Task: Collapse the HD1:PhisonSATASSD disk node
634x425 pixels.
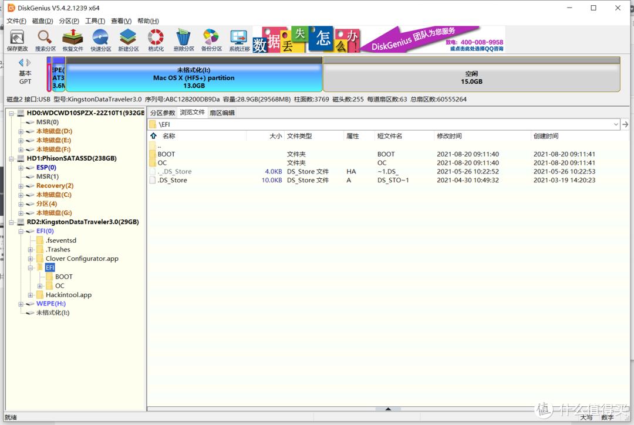Action: [11, 158]
